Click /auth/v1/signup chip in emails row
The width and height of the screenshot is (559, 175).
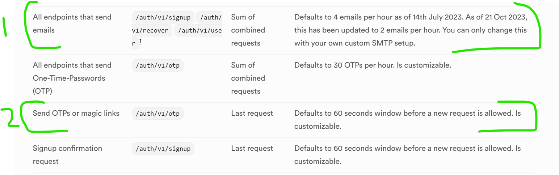(163, 17)
